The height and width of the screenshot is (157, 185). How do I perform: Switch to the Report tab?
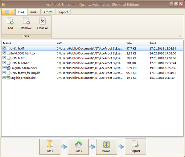(x=63, y=12)
